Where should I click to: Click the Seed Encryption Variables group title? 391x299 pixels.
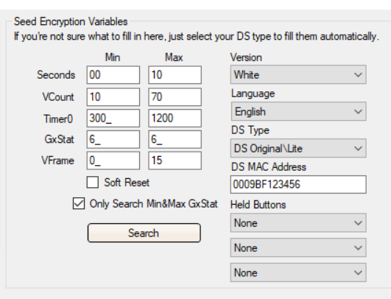coord(71,21)
